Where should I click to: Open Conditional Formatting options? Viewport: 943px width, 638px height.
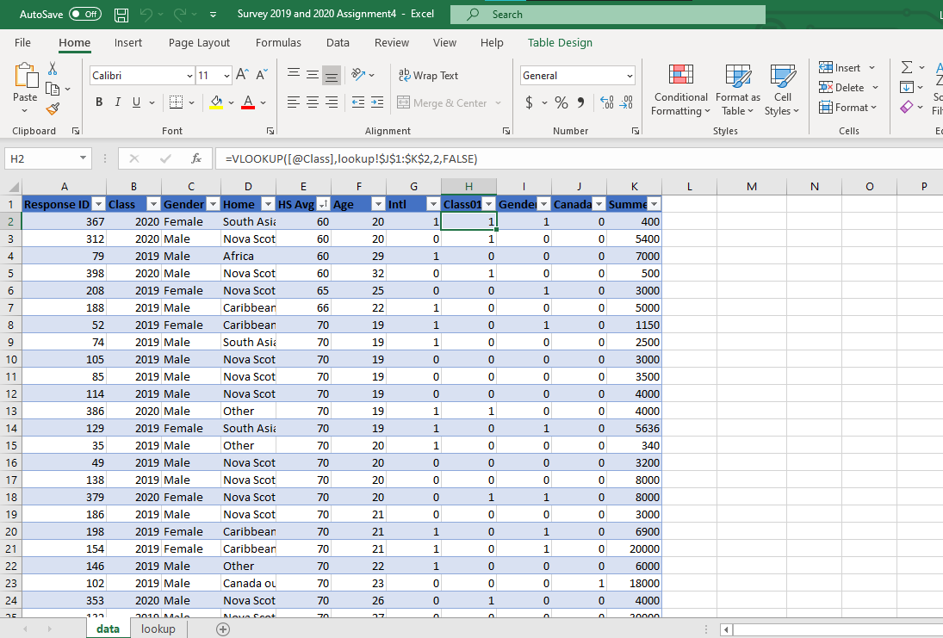pos(680,90)
